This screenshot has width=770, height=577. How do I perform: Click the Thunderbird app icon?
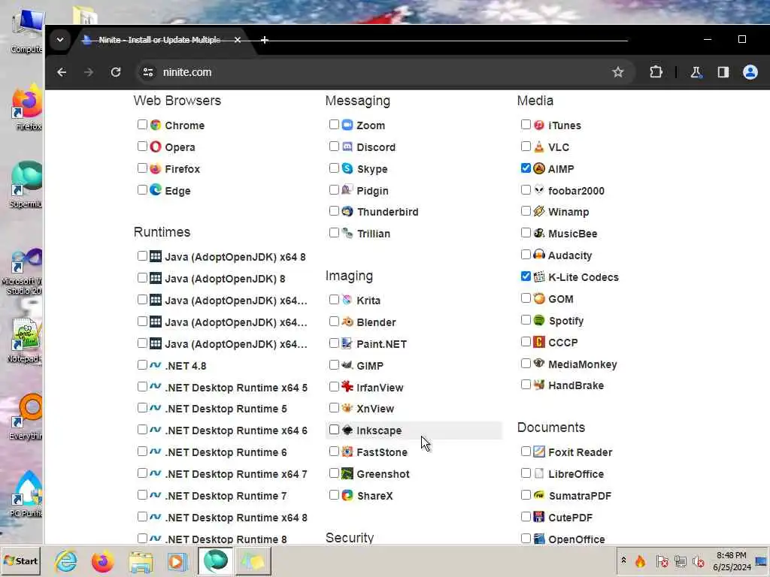coord(347,211)
